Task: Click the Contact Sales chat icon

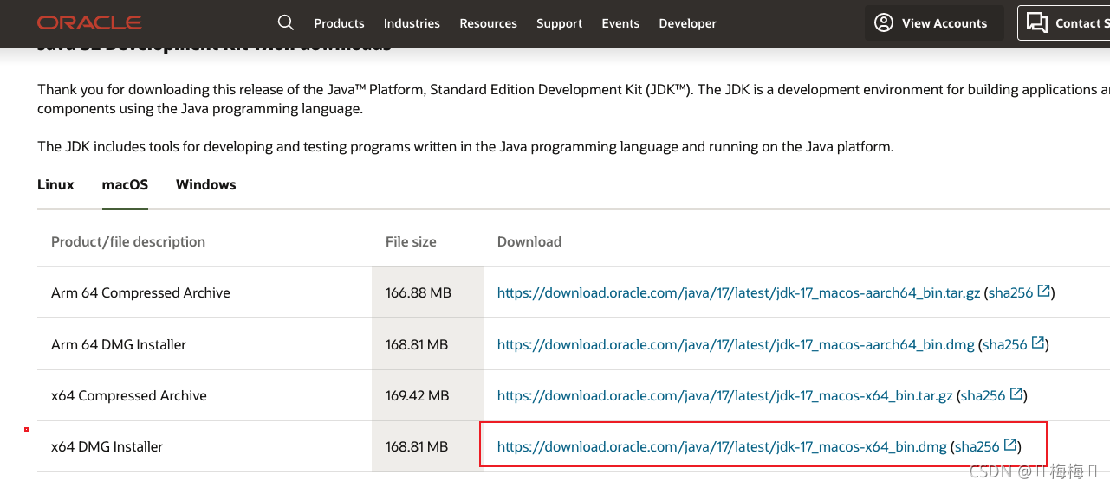Action: click(1037, 23)
